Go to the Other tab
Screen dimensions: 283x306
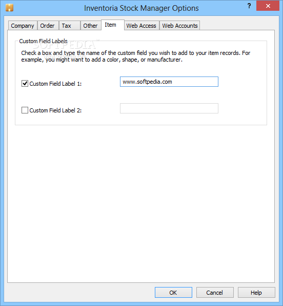[x=91, y=26]
